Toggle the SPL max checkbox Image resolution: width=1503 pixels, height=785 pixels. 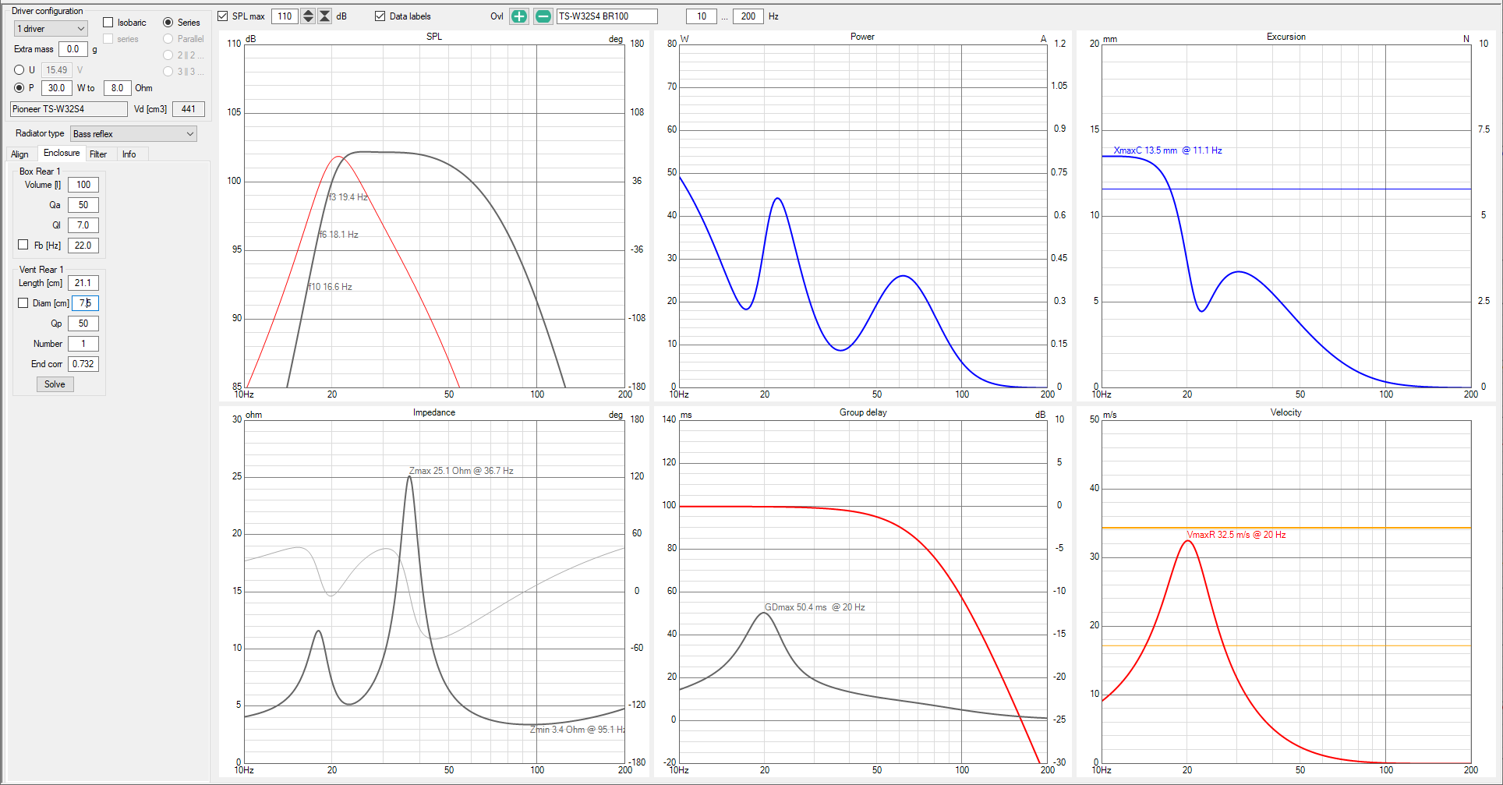tap(223, 16)
